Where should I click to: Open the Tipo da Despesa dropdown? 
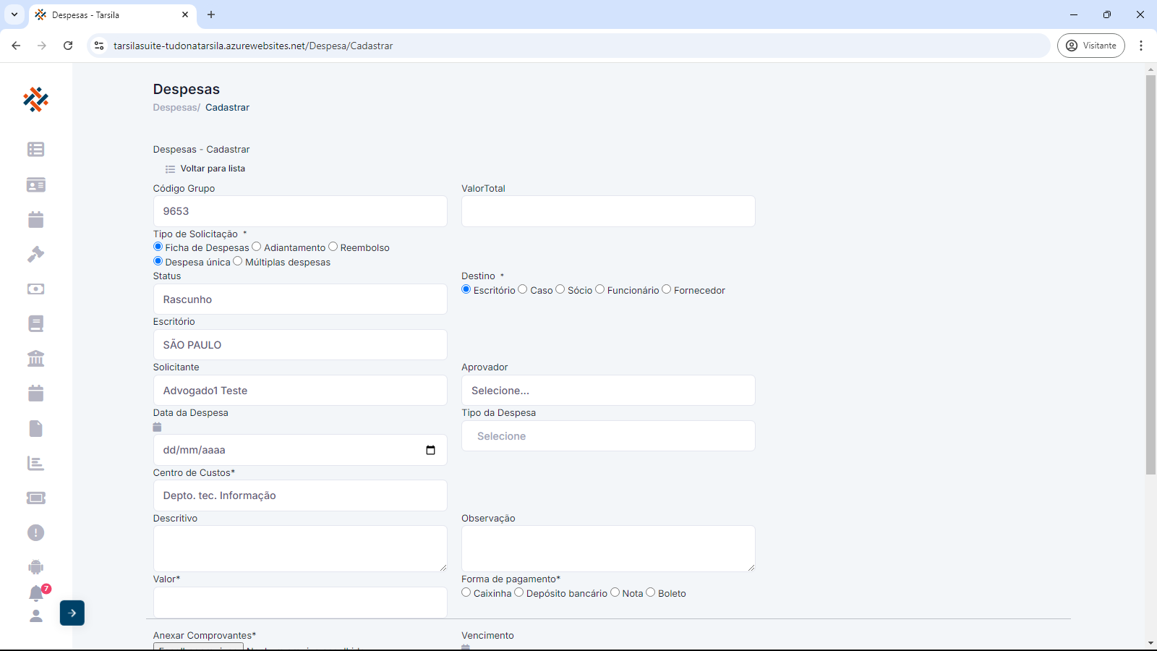point(607,436)
